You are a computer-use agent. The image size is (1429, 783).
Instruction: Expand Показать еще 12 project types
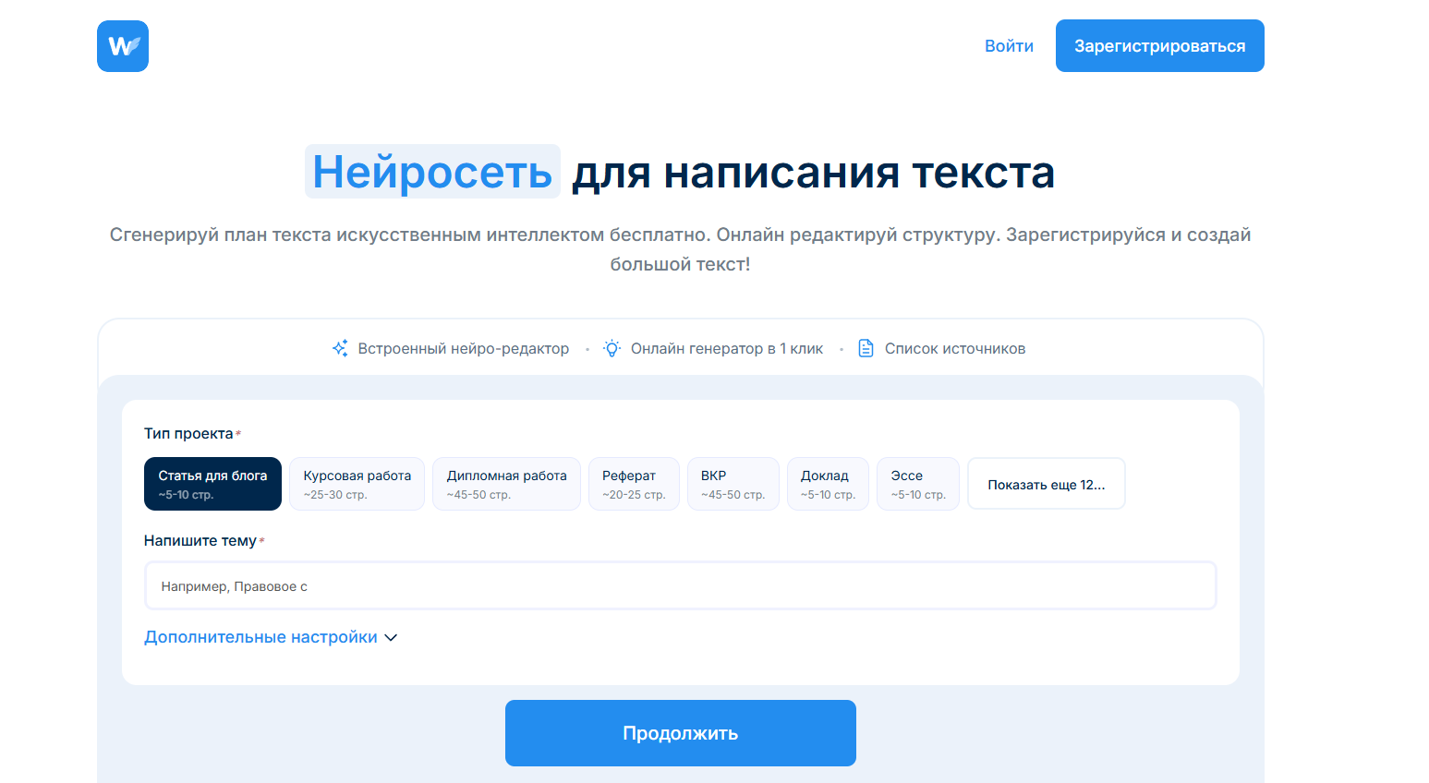[1047, 484]
